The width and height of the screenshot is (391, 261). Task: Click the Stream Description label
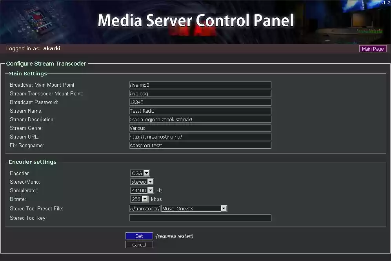tap(32, 120)
